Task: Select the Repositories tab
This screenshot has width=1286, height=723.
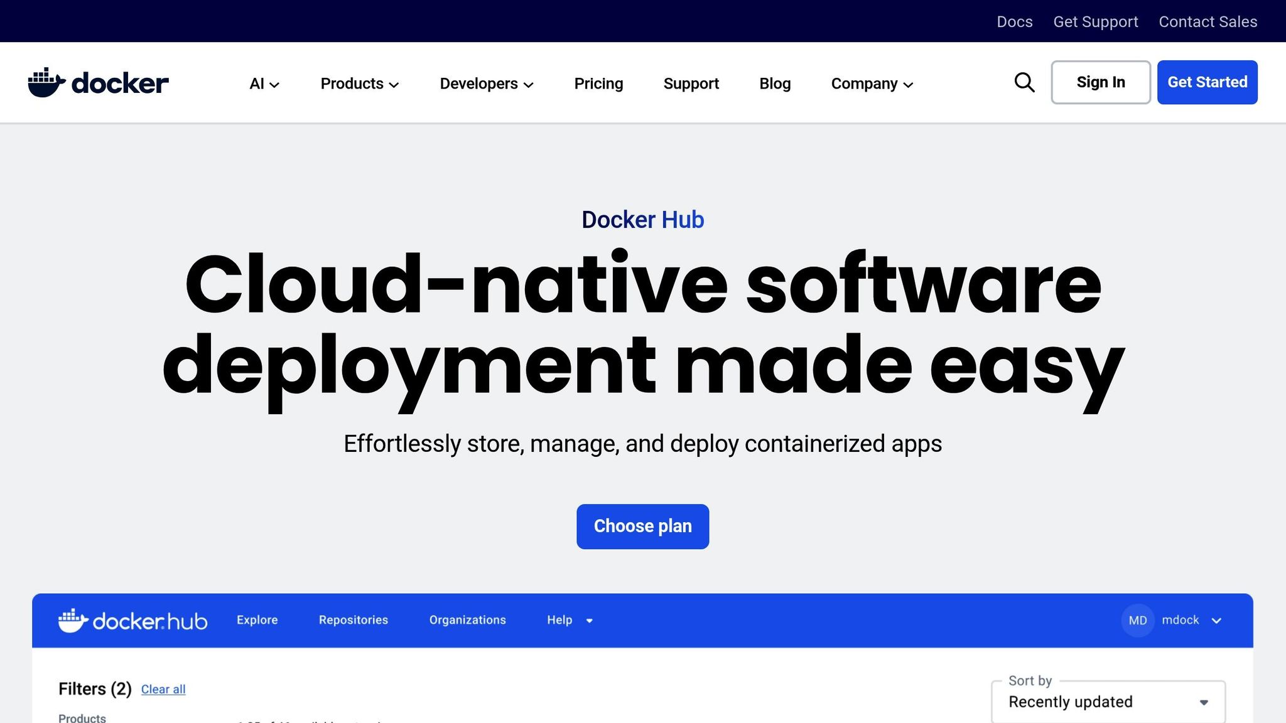Action: pos(354,620)
